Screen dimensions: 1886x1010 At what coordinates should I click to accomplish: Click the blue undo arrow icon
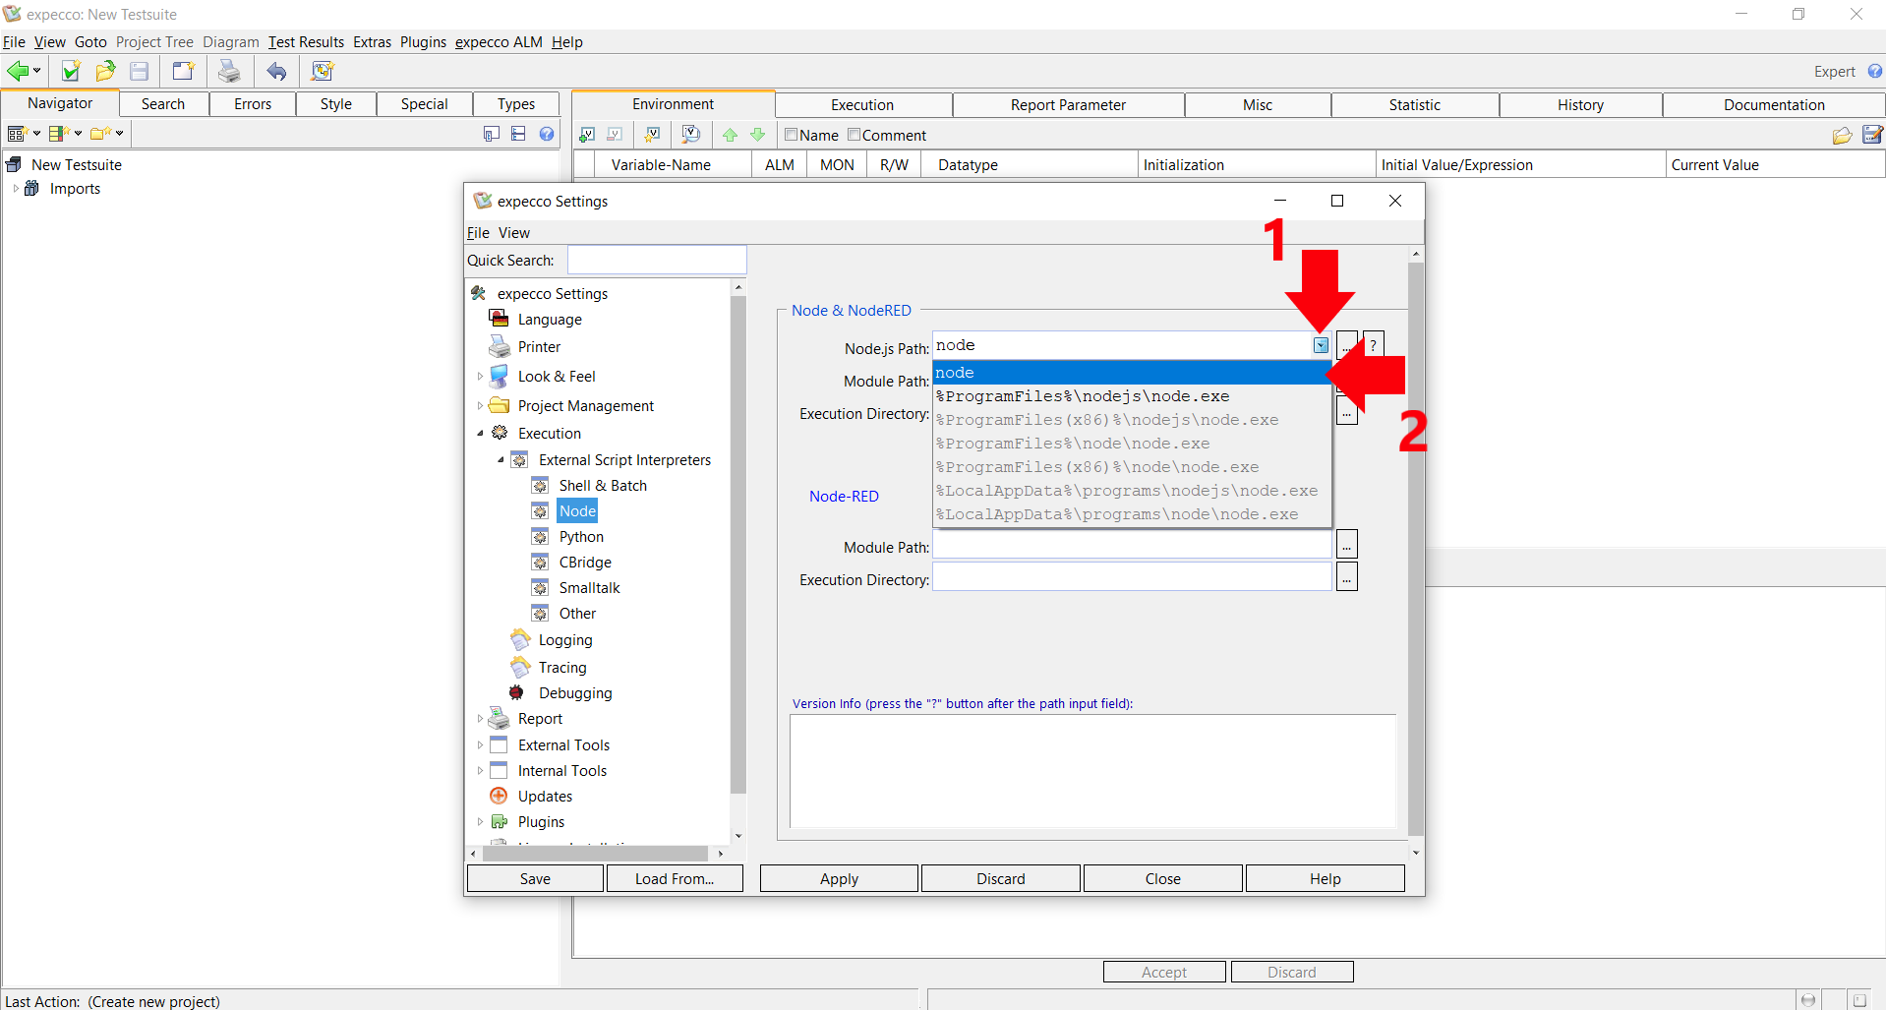click(277, 71)
